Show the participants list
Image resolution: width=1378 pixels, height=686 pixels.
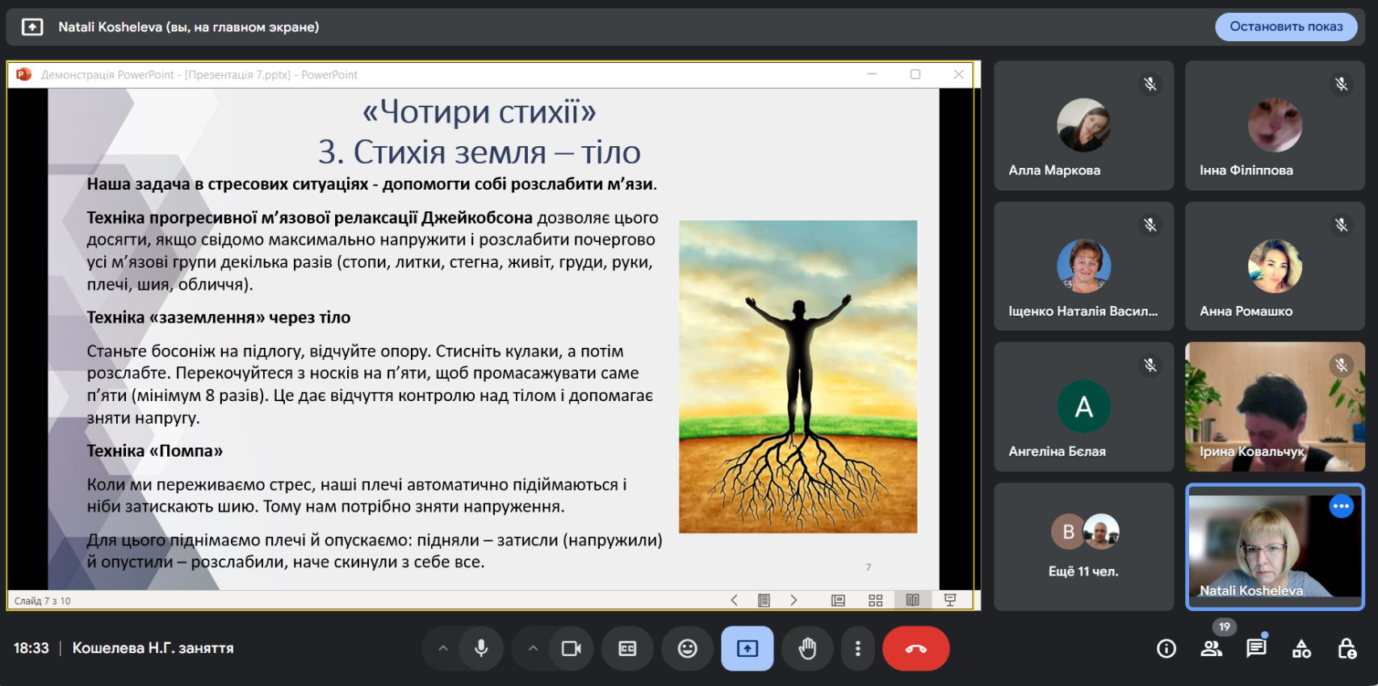[1211, 649]
